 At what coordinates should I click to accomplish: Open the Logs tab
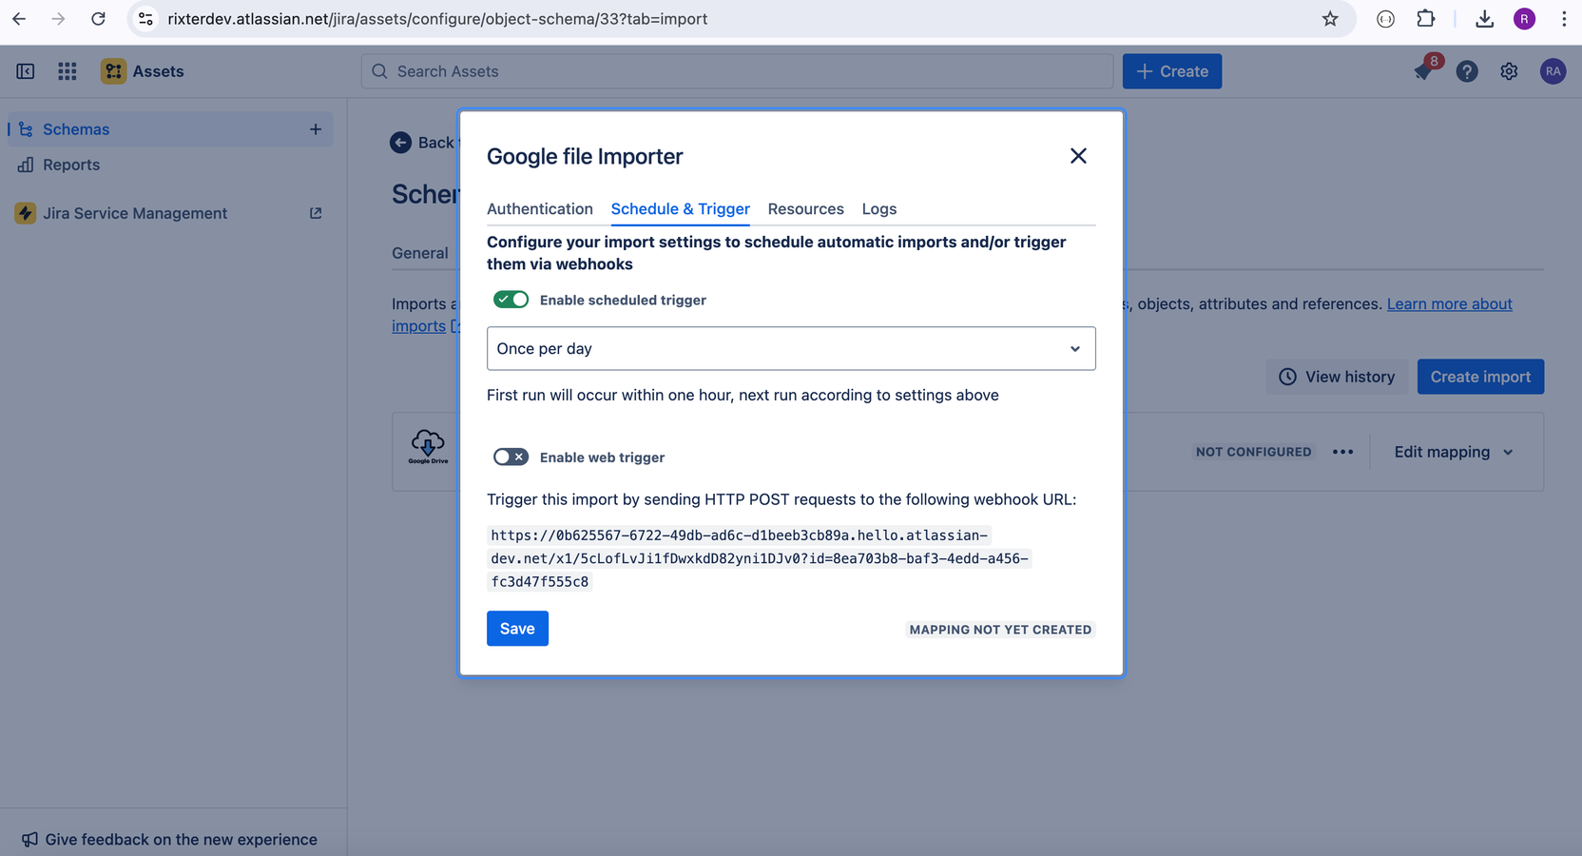[879, 209]
